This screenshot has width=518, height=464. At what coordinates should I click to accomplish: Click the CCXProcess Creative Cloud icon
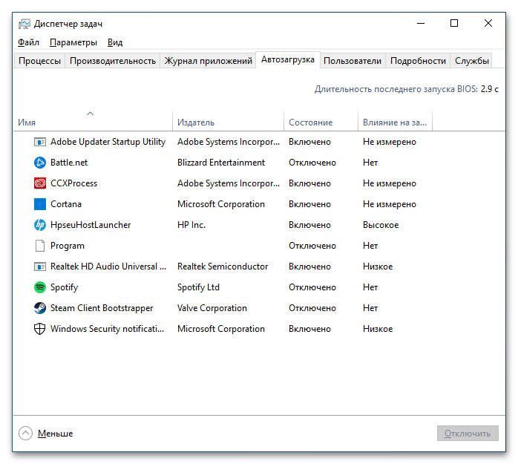click(x=40, y=183)
